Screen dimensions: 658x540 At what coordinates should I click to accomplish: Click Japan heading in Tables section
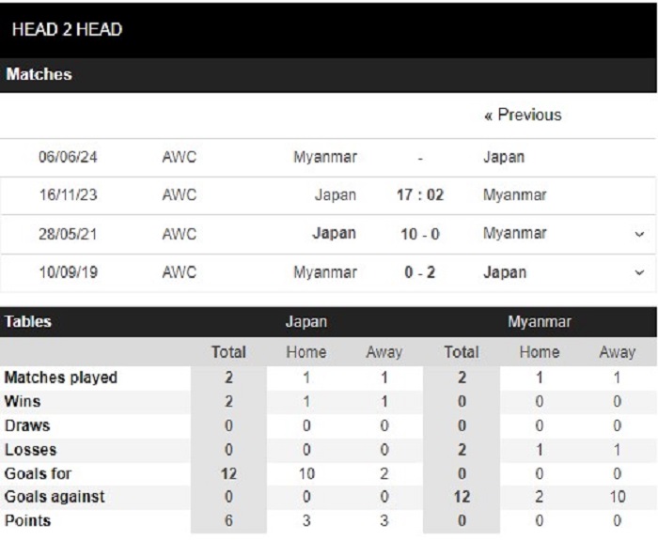(306, 321)
